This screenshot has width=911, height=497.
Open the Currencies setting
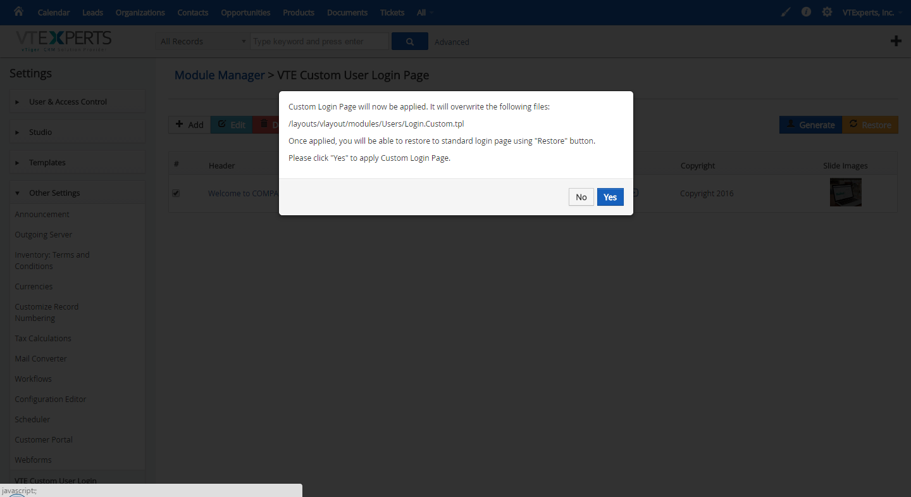pyautogui.click(x=34, y=286)
